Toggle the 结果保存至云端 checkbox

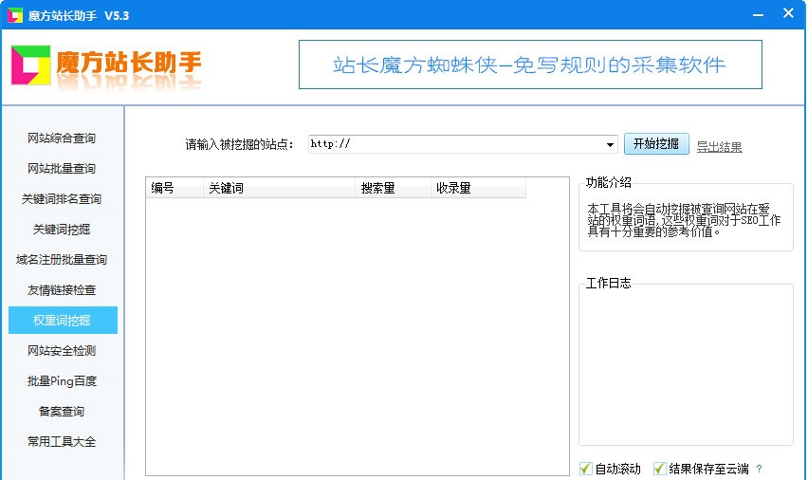pyautogui.click(x=660, y=468)
